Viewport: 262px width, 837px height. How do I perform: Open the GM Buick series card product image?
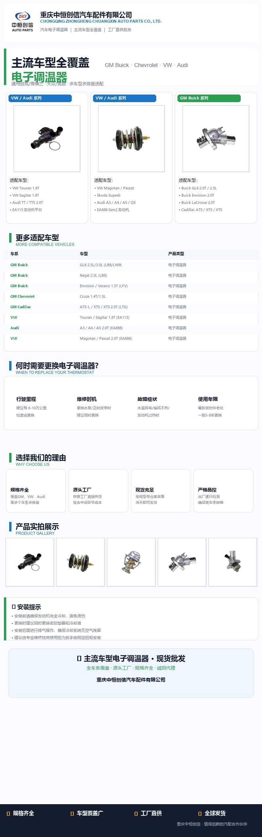[x=216, y=139]
